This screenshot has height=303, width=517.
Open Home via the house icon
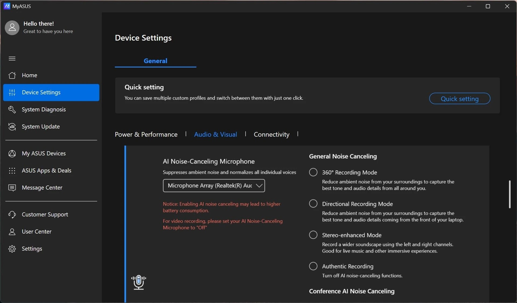(x=12, y=75)
